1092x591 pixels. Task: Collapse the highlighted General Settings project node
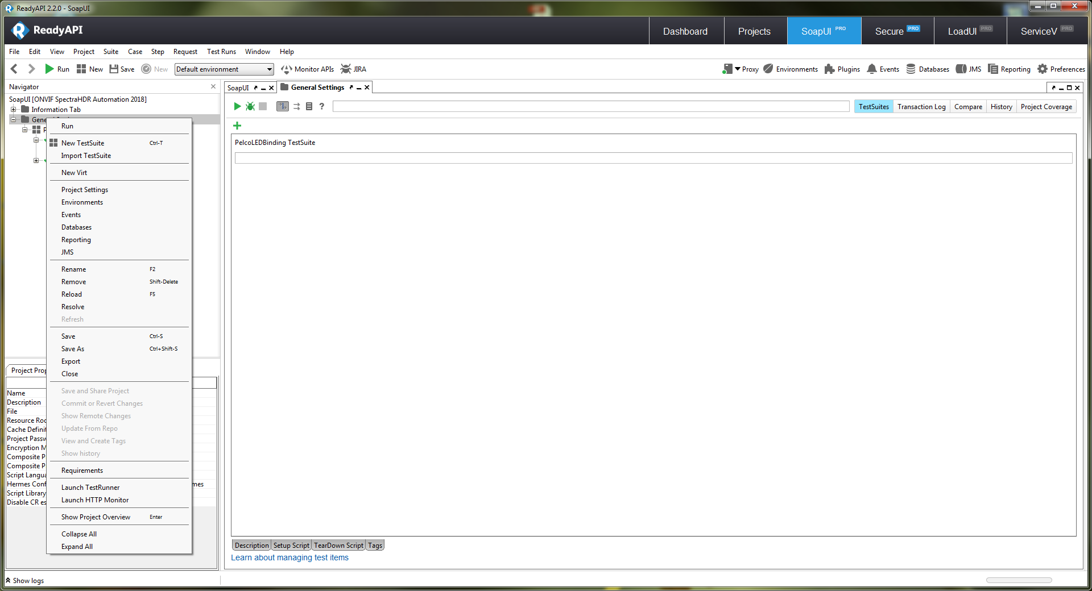[13, 119]
